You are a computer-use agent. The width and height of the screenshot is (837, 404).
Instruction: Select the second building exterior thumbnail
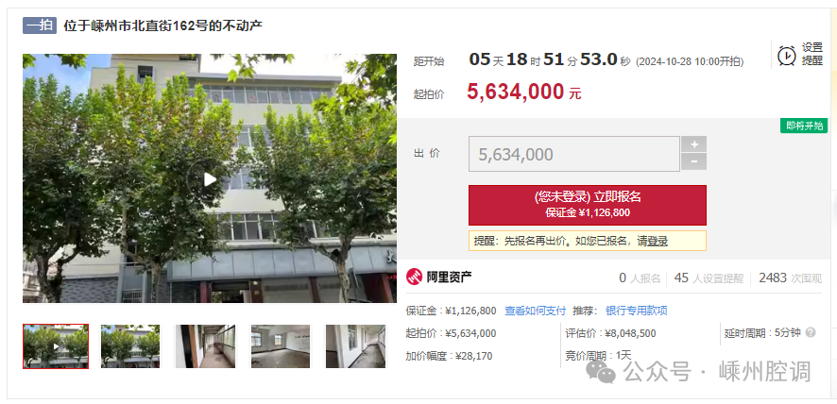click(x=130, y=345)
